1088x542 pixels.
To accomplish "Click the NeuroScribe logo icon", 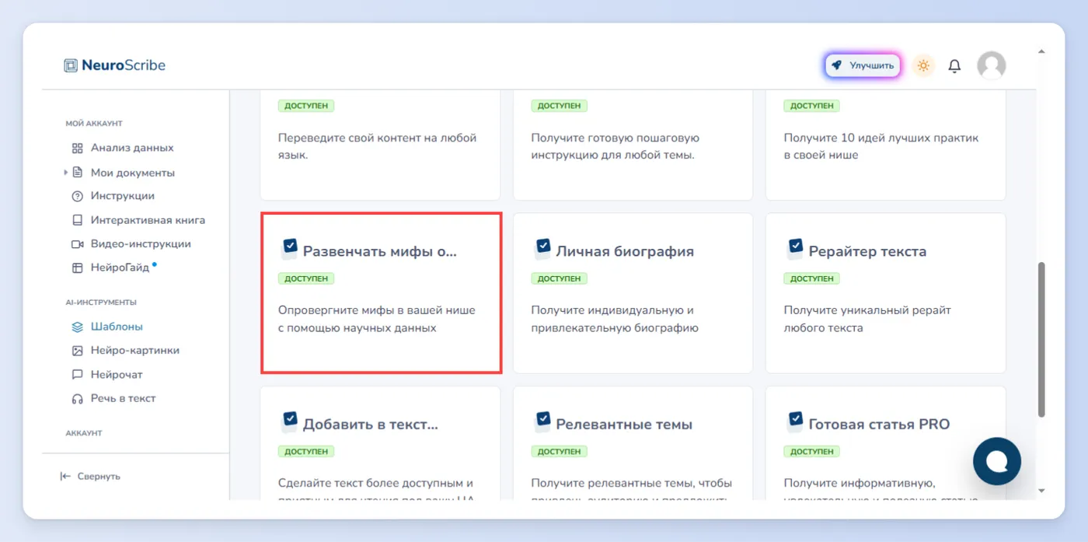I will click(x=71, y=65).
